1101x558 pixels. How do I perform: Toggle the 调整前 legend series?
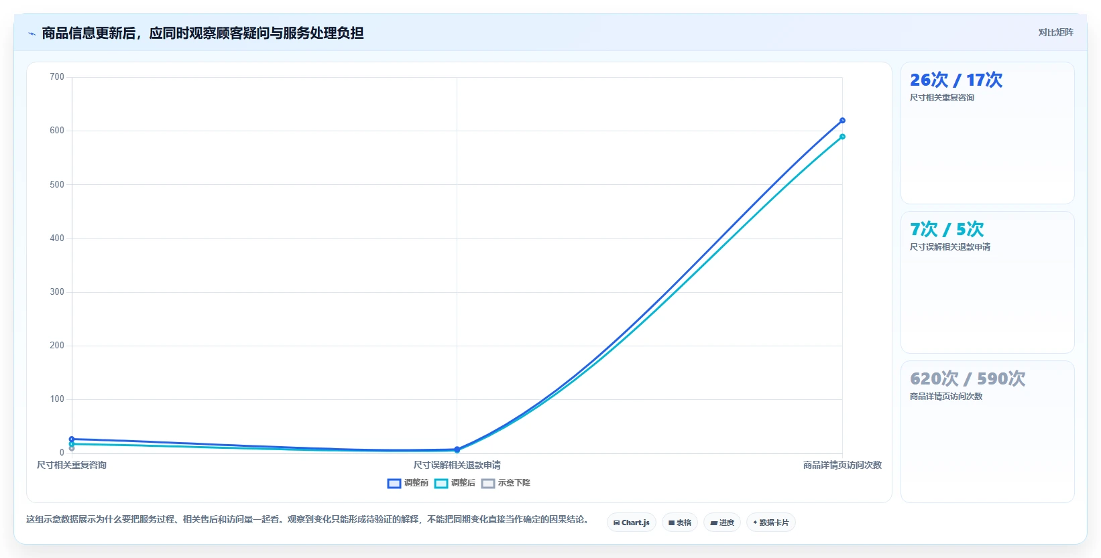[x=408, y=483]
